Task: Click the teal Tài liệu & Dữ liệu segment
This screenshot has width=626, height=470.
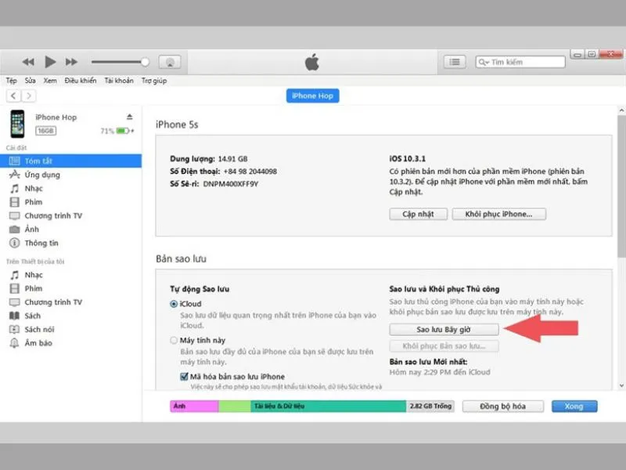Action: (328, 406)
